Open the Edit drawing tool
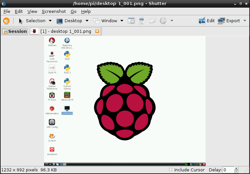This screenshot has height=174, width=250. click(x=207, y=21)
